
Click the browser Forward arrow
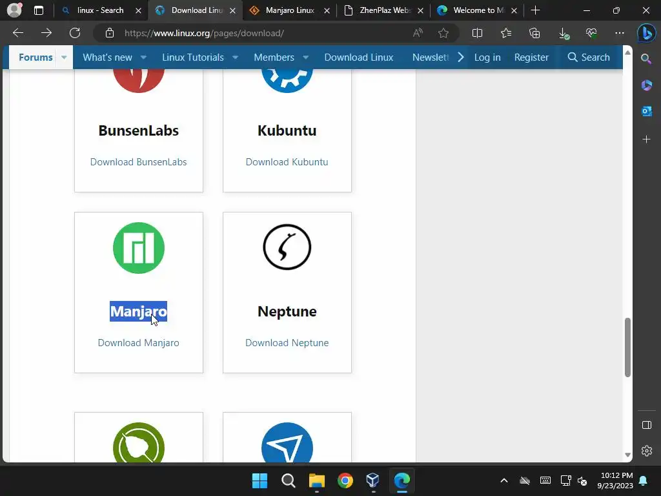(46, 33)
